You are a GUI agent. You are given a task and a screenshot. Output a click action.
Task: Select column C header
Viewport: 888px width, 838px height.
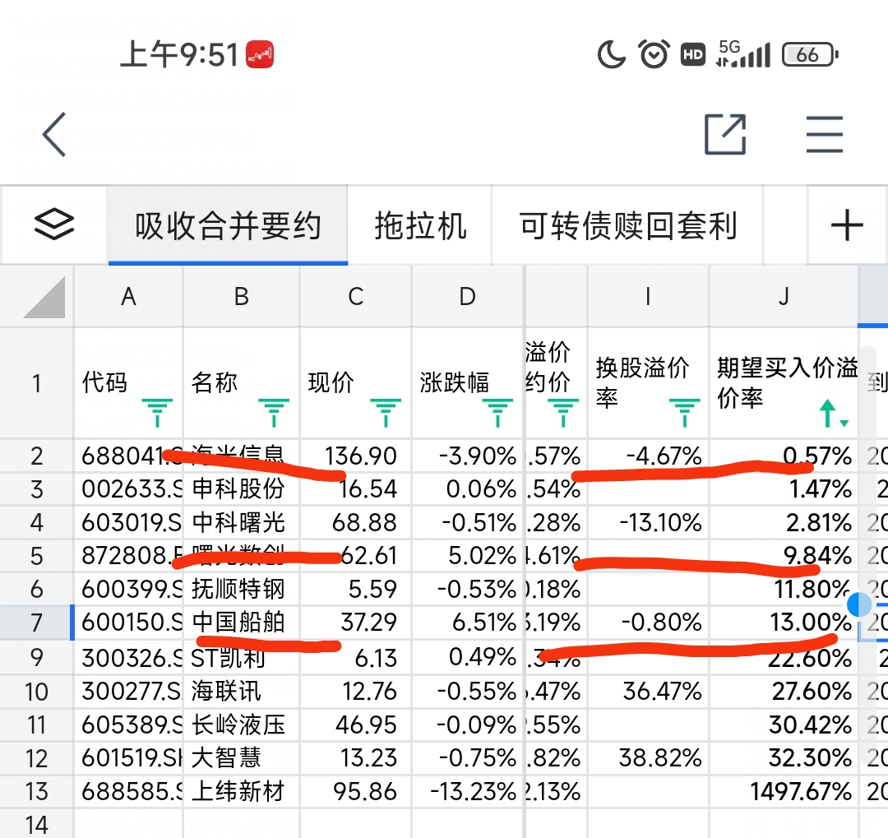tap(356, 296)
